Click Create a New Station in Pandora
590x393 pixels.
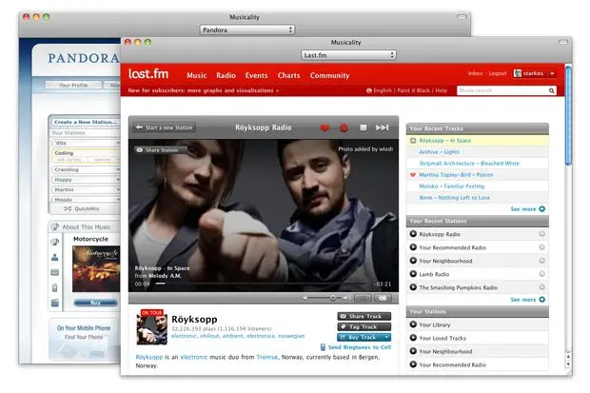(85, 123)
